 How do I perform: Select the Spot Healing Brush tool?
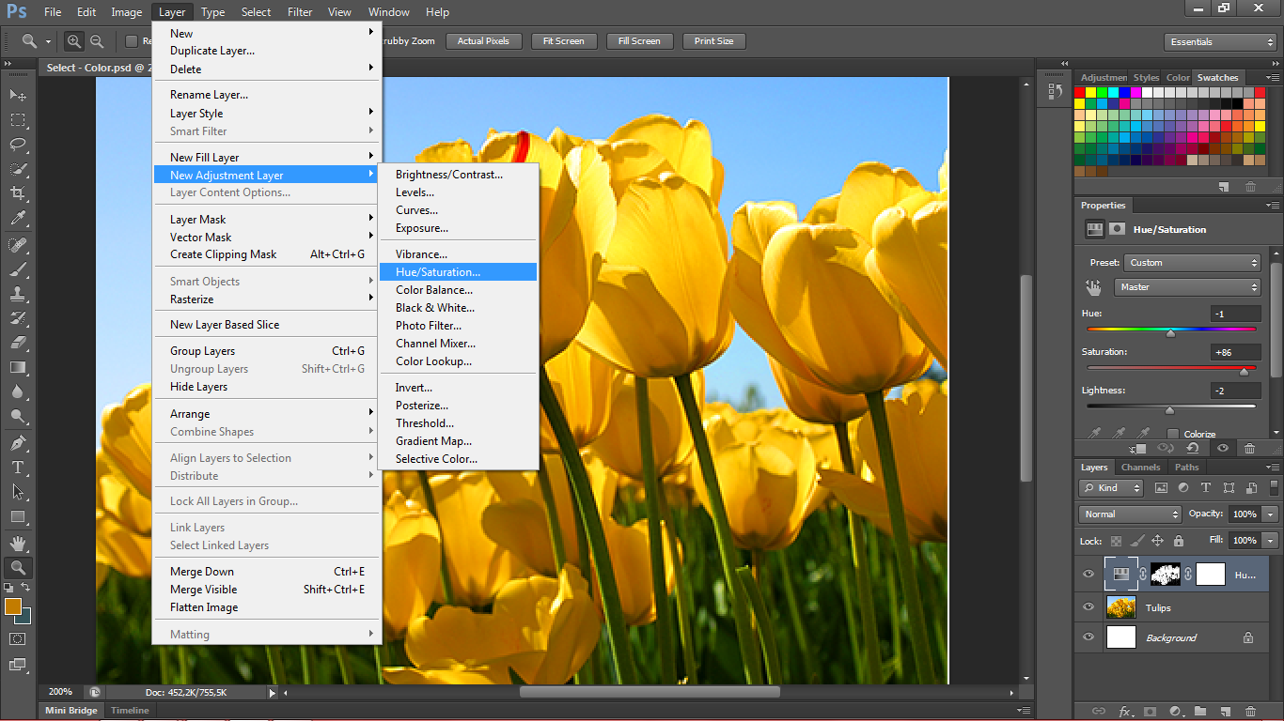[18, 245]
